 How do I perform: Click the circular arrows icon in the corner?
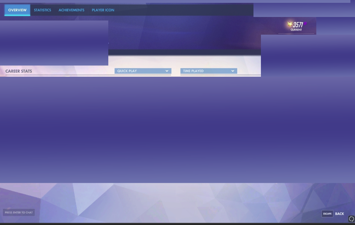pyautogui.click(x=351, y=219)
